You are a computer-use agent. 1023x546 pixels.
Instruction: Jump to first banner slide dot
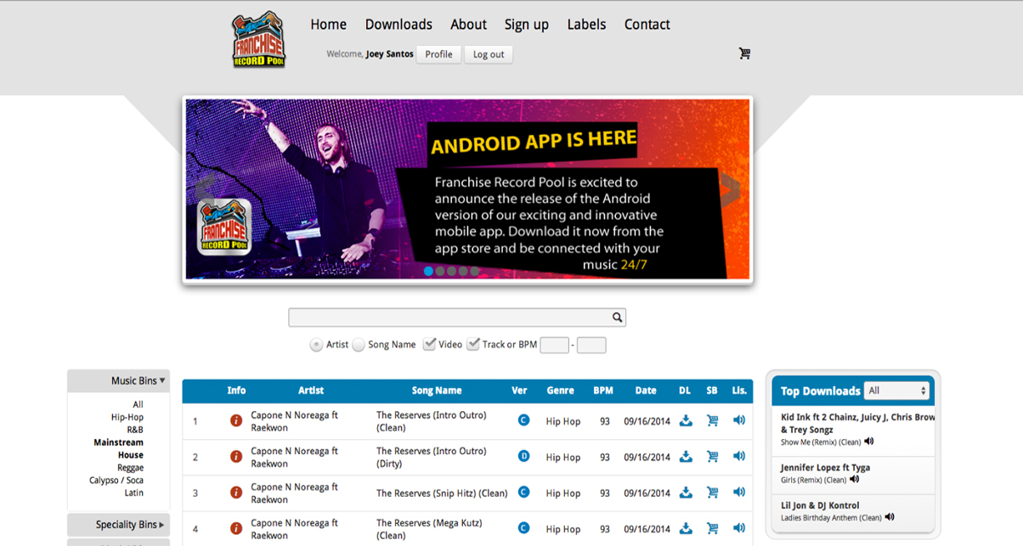[428, 272]
